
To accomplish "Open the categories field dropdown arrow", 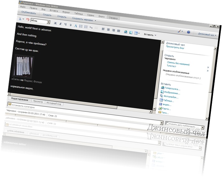I will [x=161, y=123].
